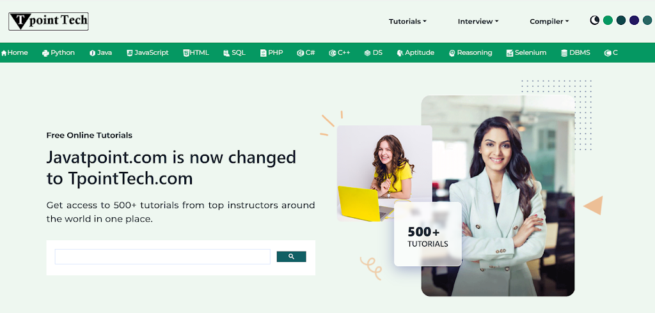
Task: Click the Java icon in the green navbar
Action: click(92, 53)
